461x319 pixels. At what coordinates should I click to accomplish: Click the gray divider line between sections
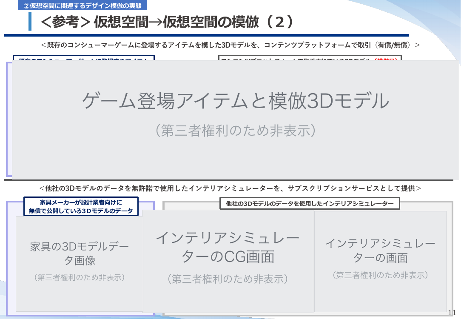pyautogui.click(x=228, y=180)
